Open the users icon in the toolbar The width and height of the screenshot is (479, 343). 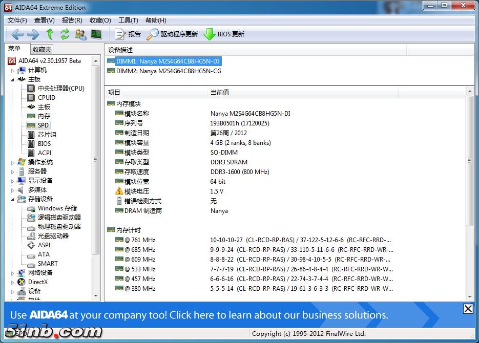click(x=80, y=34)
